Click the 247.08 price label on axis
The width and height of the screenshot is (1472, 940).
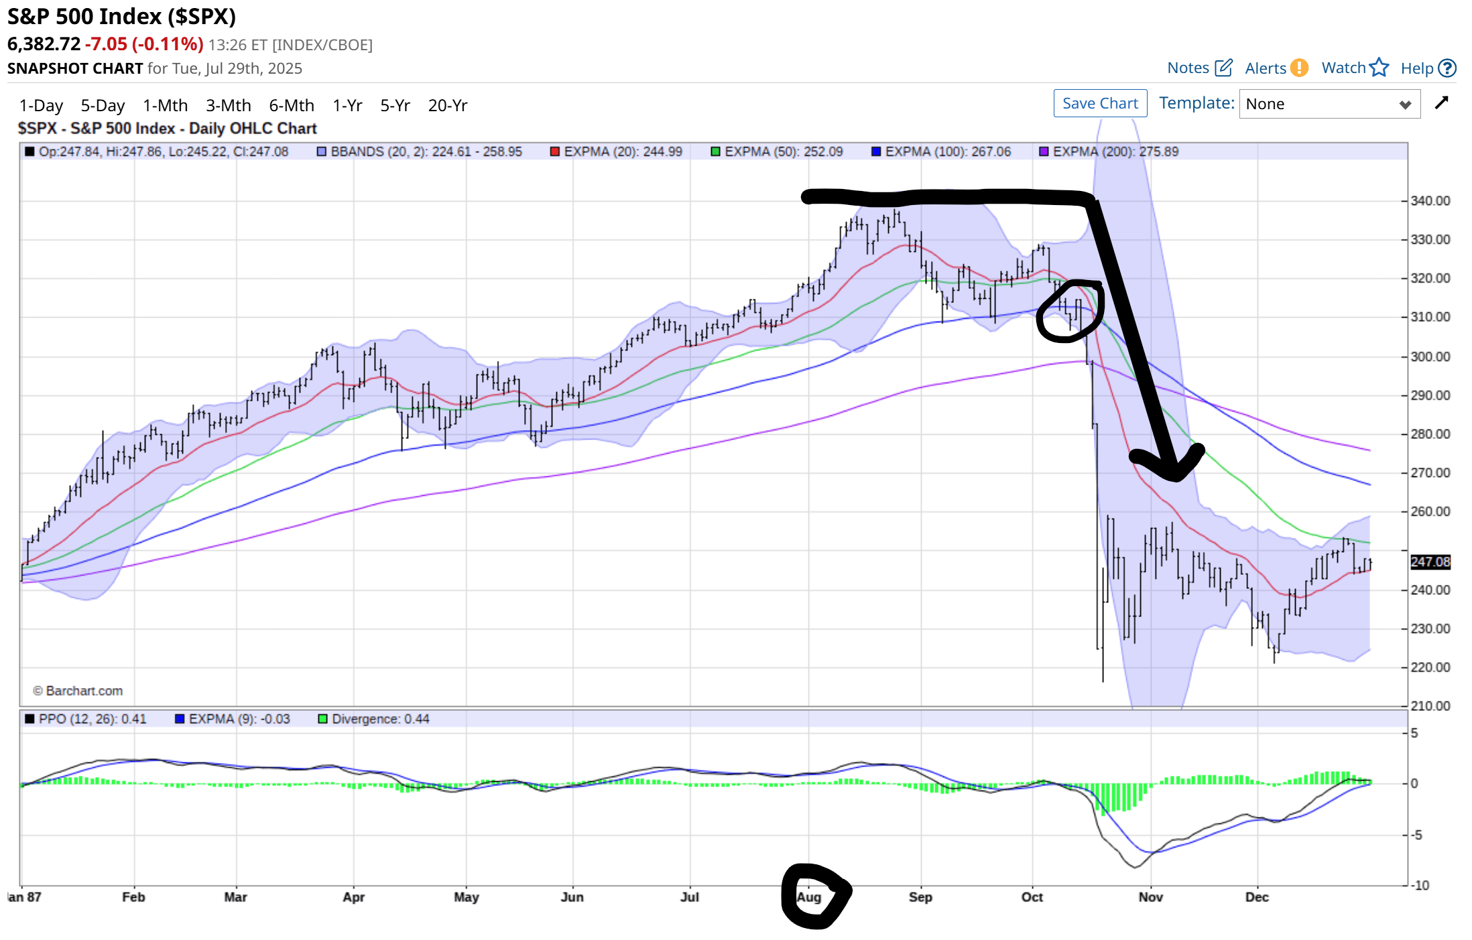1430,562
